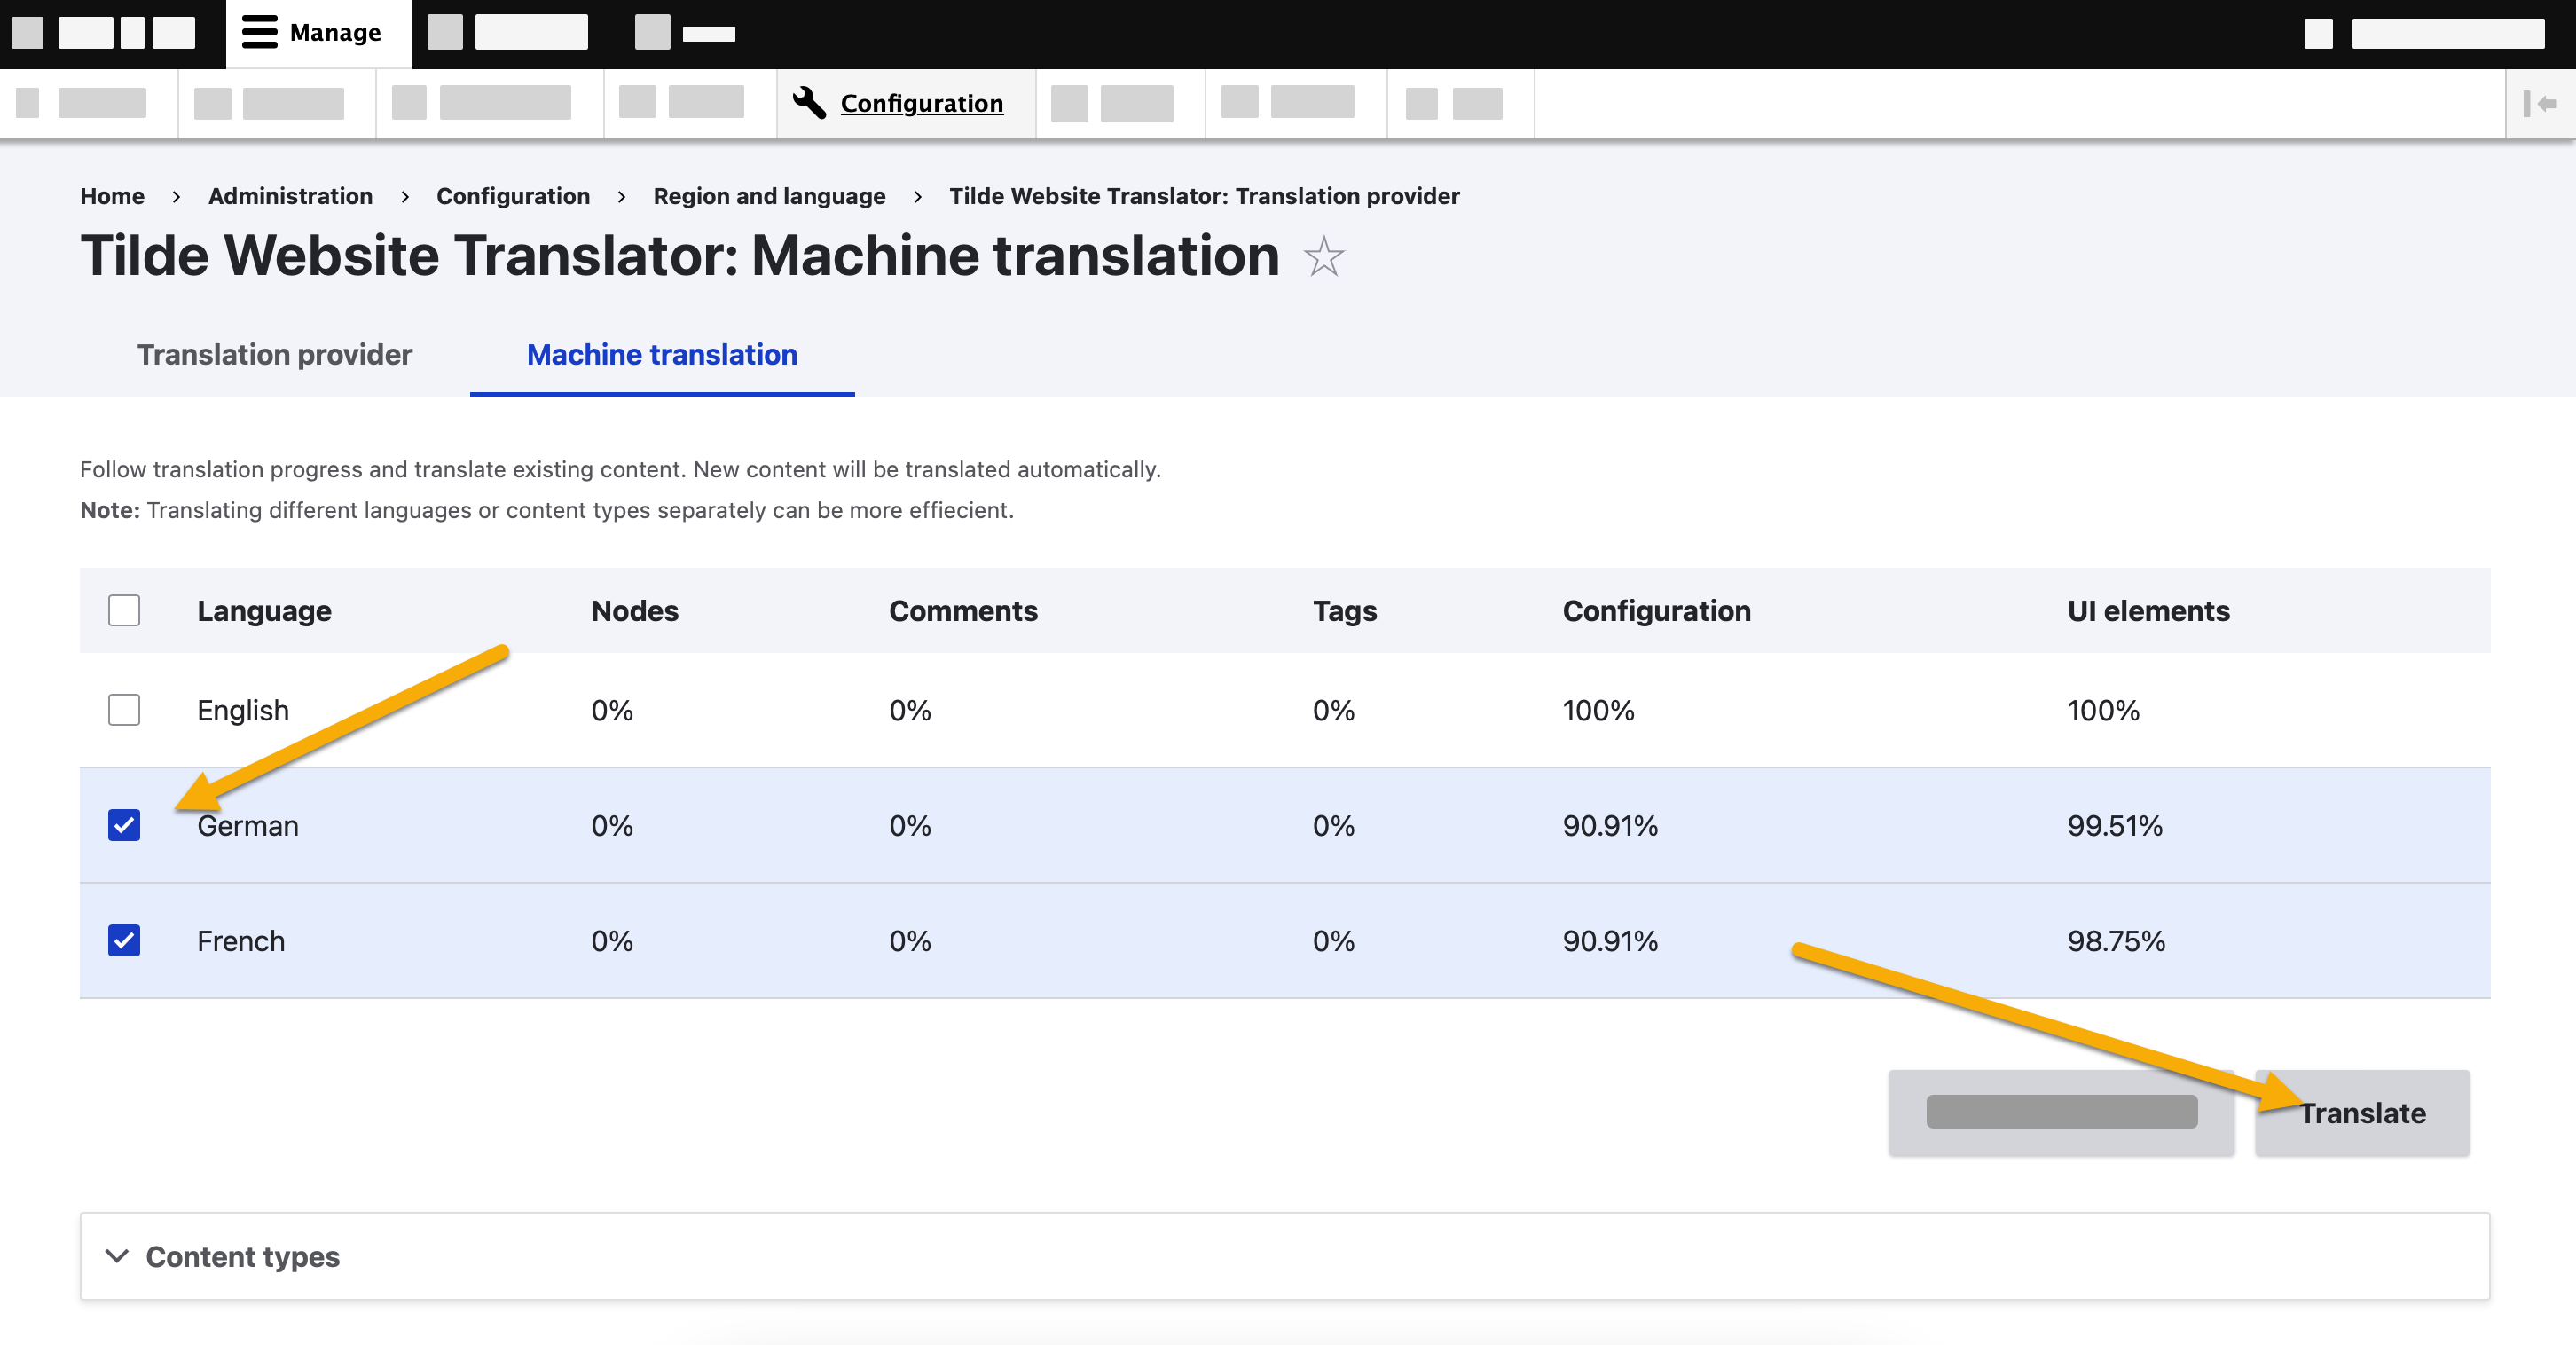Image resolution: width=2576 pixels, height=1345 pixels.
Task: Click the German Configuration value 90.91%
Action: click(x=1610, y=826)
